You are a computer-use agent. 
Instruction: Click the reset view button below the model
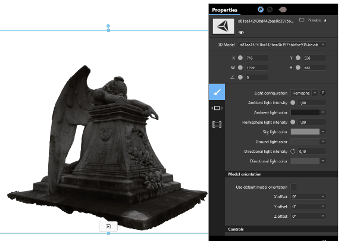pos(108,226)
